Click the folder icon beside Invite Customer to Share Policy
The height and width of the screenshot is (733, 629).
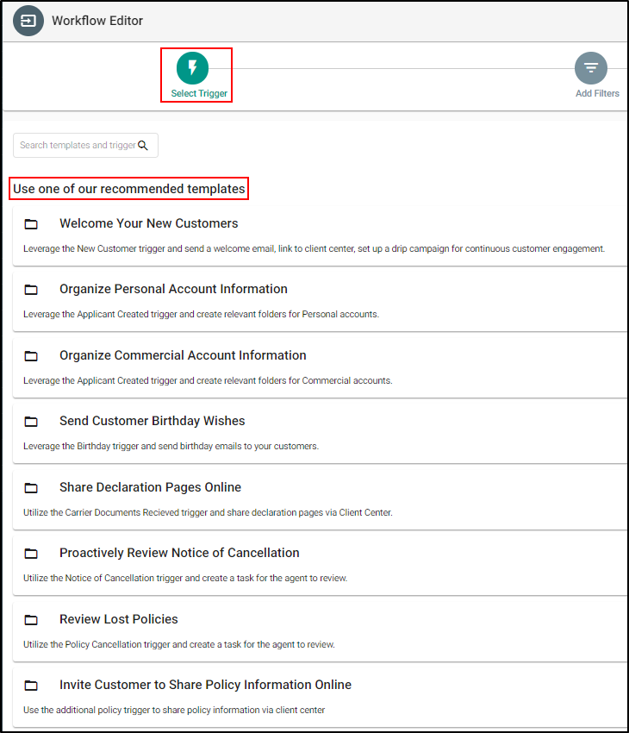31,686
